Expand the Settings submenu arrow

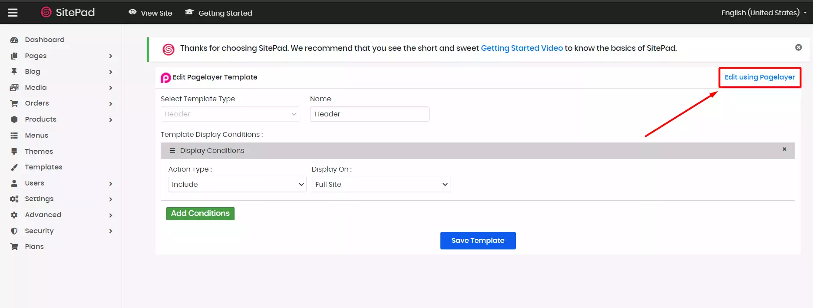[x=111, y=199]
